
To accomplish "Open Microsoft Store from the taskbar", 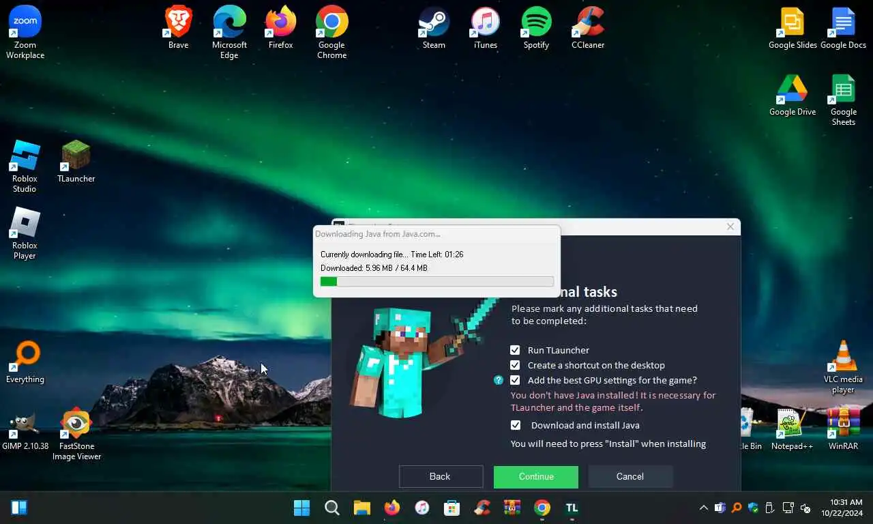I will click(x=452, y=508).
